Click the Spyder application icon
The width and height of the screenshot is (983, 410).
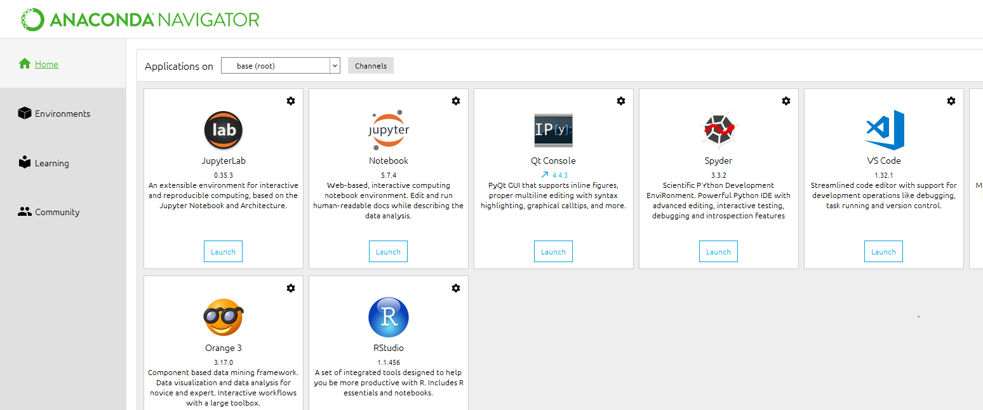[x=719, y=130]
